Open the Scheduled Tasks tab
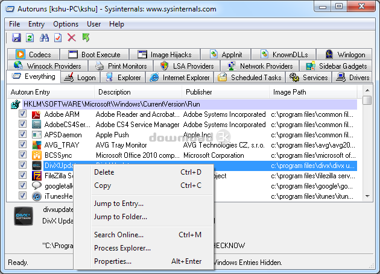380x274 pixels. click(x=249, y=78)
